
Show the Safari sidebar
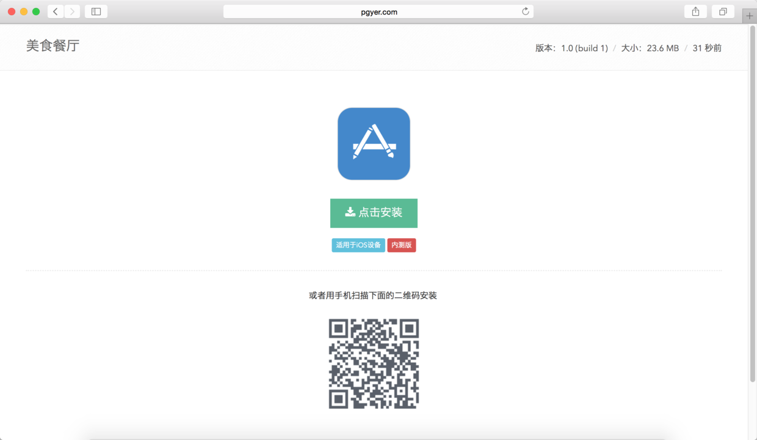[96, 12]
